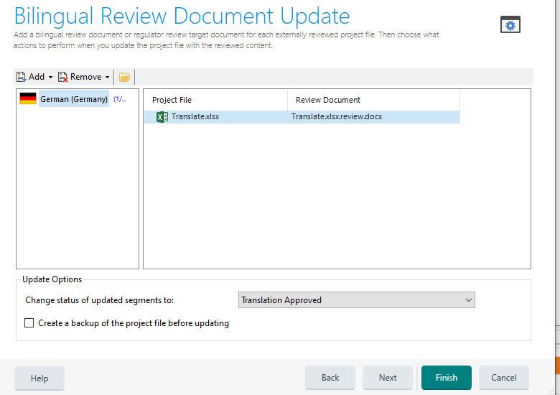Click the Add document icon
This screenshot has width=560, height=395.
point(21,77)
